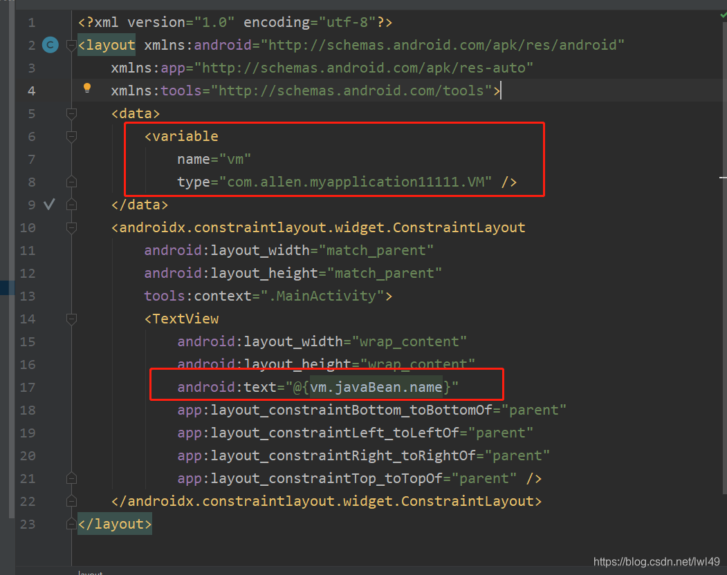This screenshot has width=727, height=575.
Task: Click the fold end marker on line 22
Action: 71,501
